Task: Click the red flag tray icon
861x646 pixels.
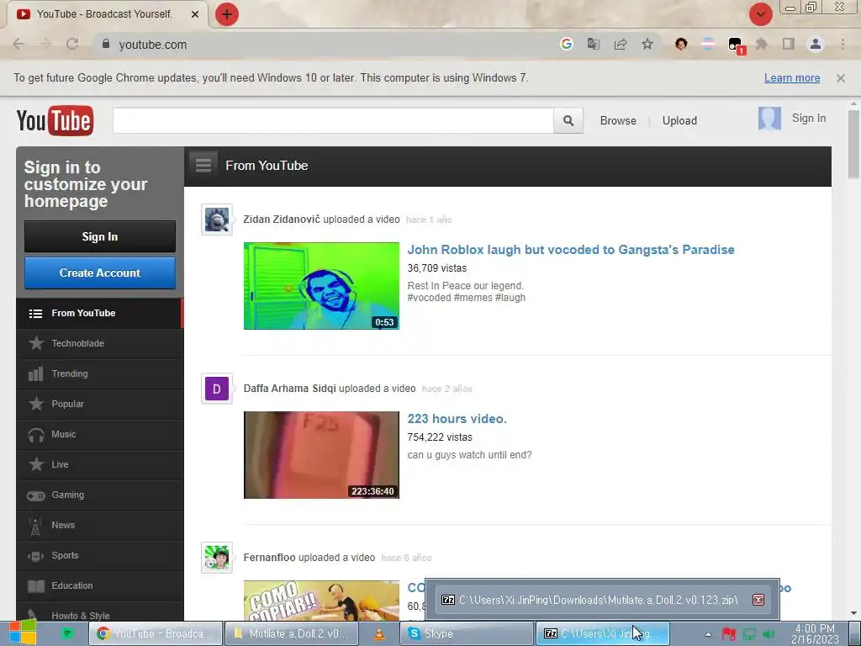Action: (729, 634)
